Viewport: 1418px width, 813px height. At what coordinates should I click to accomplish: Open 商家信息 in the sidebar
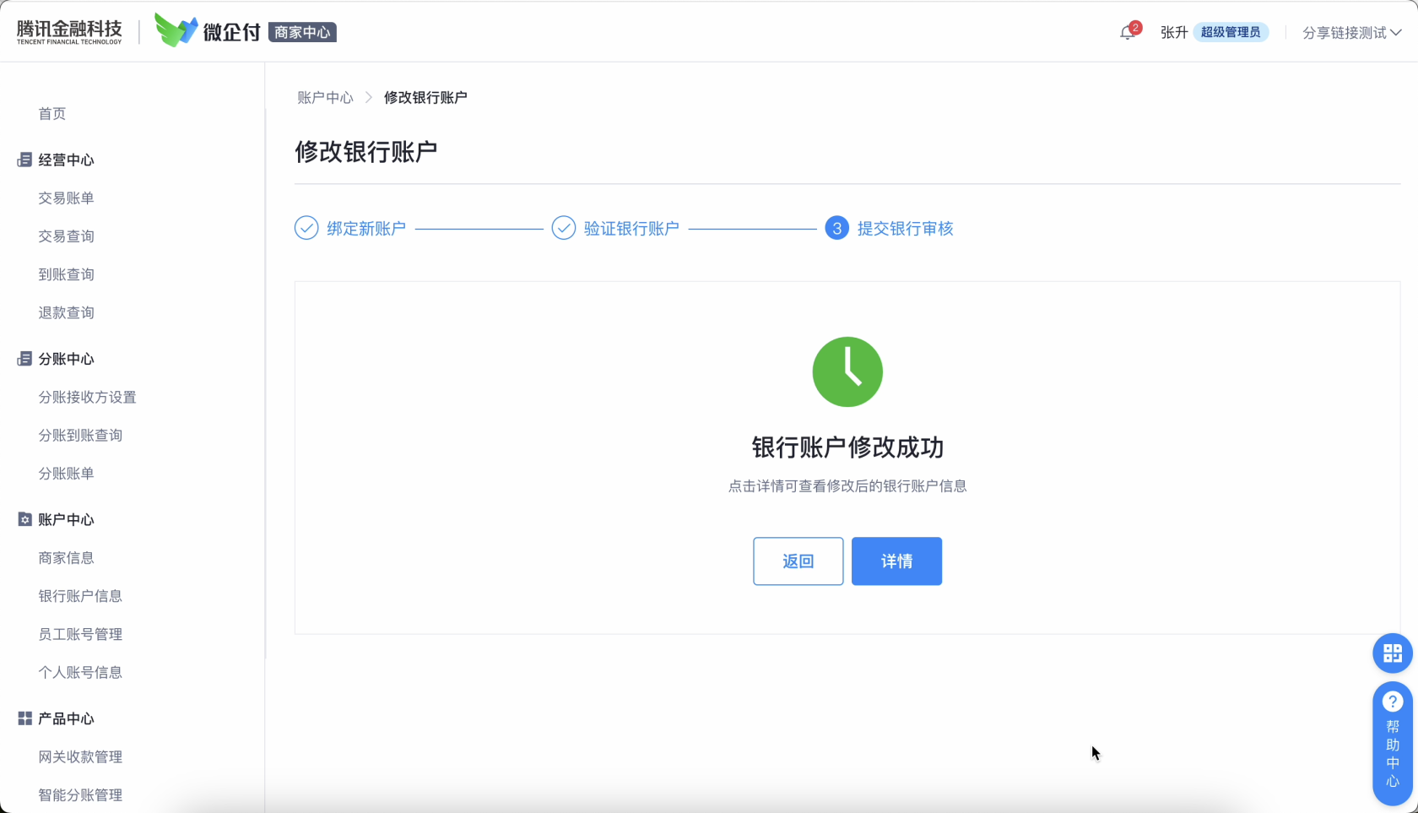tap(66, 557)
